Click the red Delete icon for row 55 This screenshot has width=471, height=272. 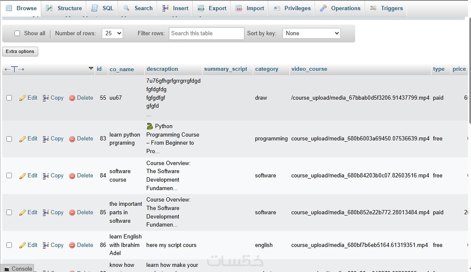pyautogui.click(x=72, y=98)
